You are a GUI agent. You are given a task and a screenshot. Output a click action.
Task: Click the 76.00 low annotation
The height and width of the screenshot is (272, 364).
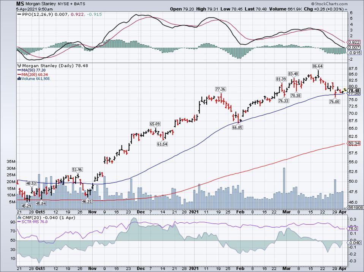point(334,102)
